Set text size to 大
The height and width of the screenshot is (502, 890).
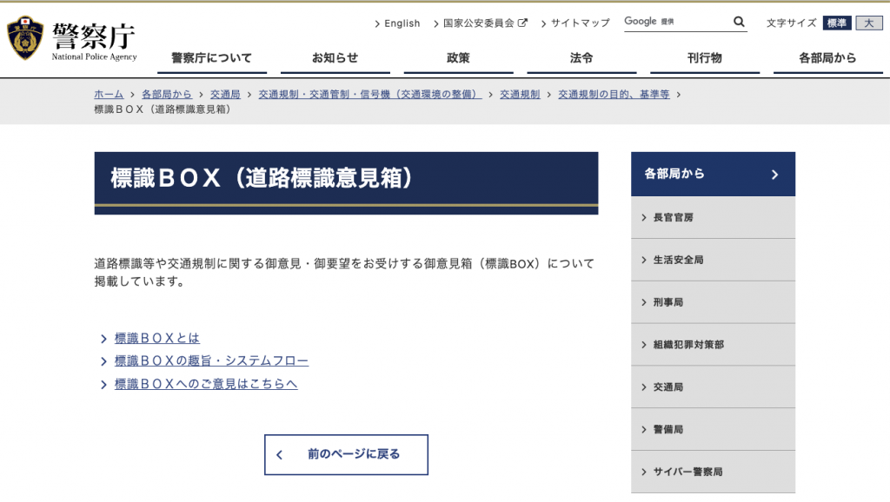(868, 23)
